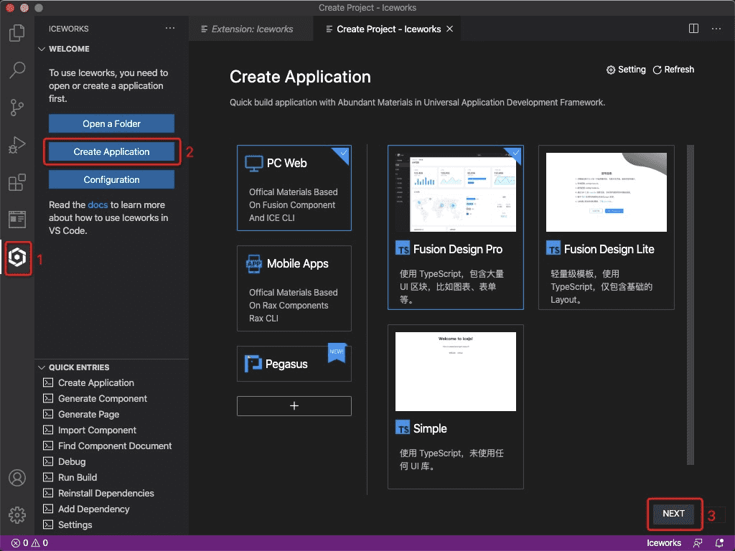This screenshot has height=551, width=735.
Task: Close the Create Project - Iceworks tab
Action: coord(449,29)
